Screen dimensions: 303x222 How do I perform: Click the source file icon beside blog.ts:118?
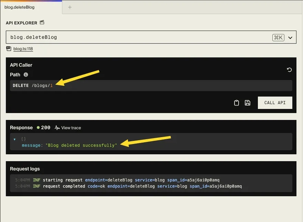(9, 49)
